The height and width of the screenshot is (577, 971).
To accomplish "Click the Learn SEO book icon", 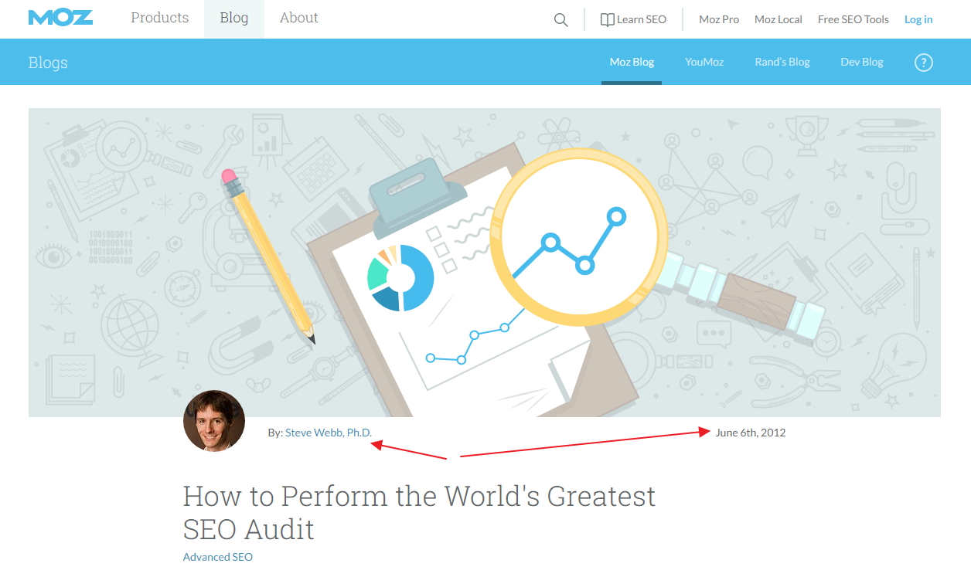I will point(608,20).
